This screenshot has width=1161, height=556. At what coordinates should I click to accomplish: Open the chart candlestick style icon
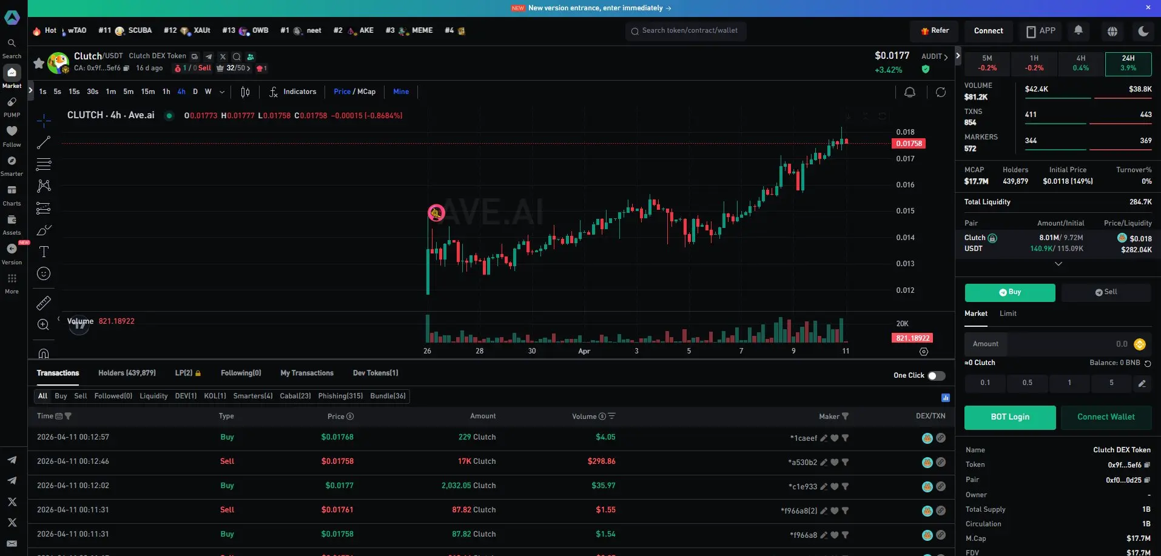coord(245,92)
